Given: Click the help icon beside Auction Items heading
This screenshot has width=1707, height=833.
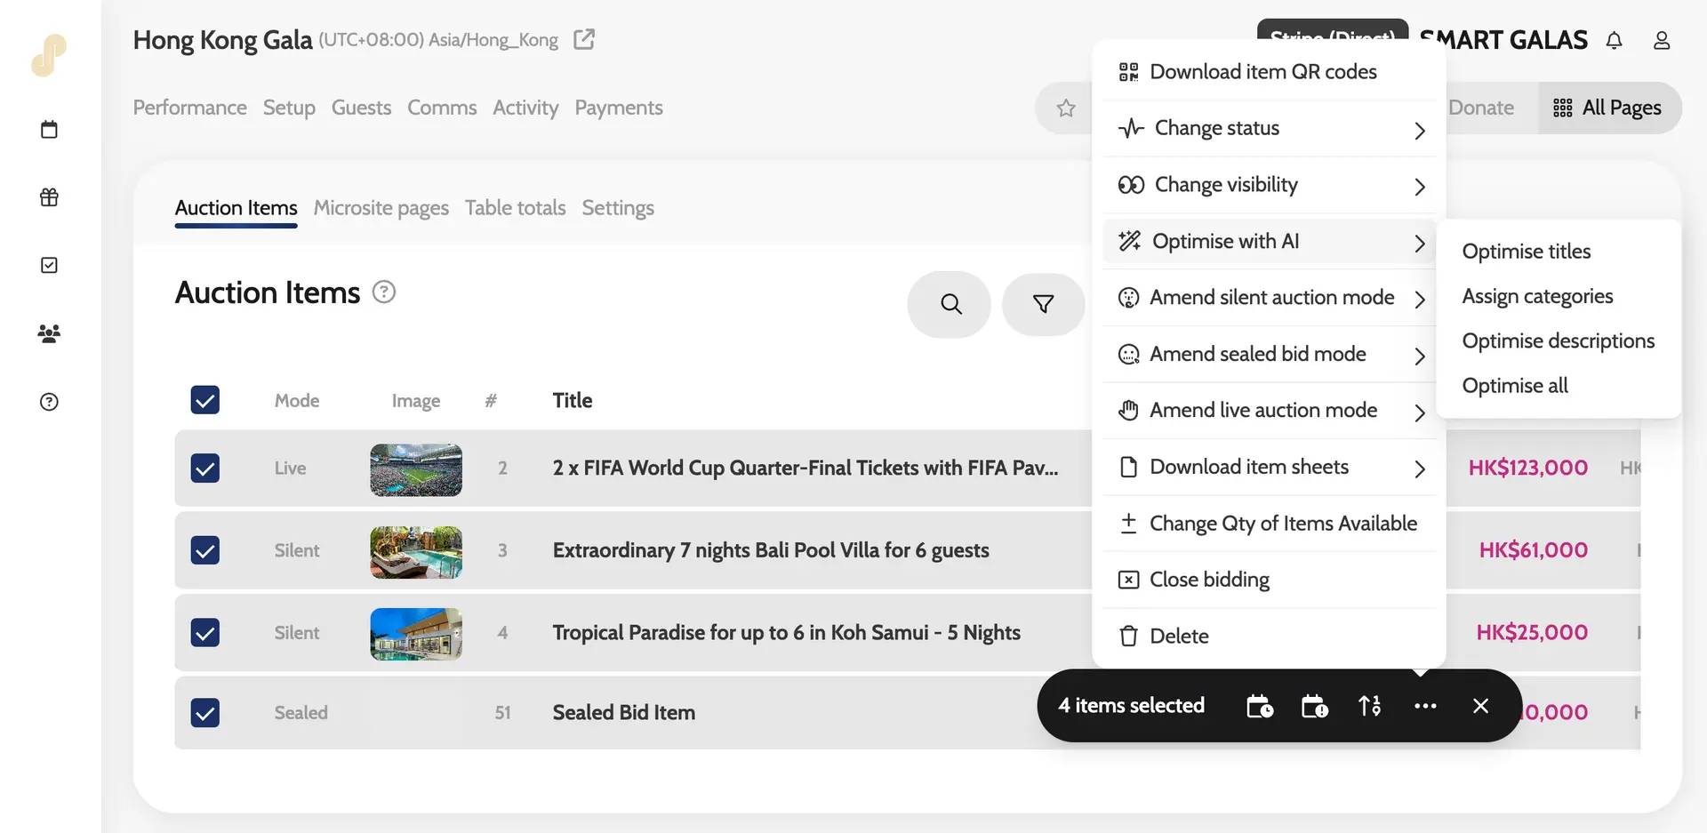Looking at the screenshot, I should 383,292.
